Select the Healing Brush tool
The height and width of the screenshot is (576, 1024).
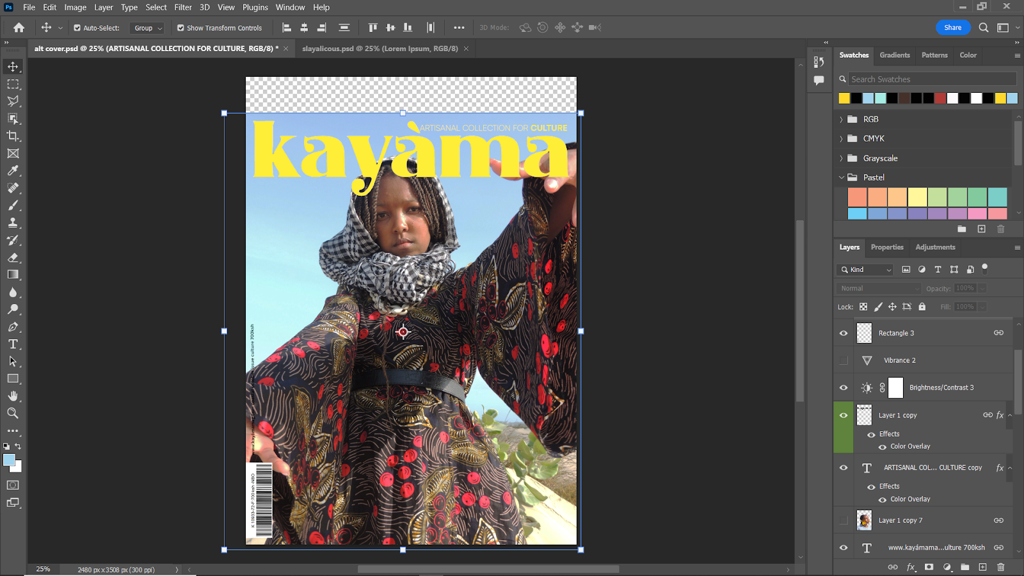coord(13,188)
